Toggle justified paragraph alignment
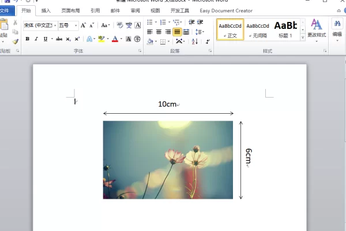346x231 pixels. click(x=177, y=32)
